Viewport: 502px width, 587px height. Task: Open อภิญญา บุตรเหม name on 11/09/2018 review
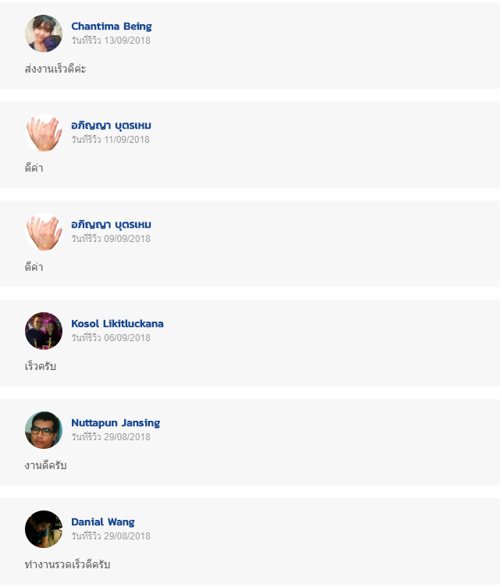tap(111, 126)
